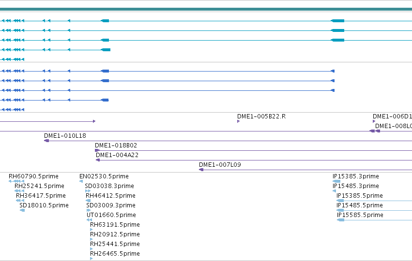
Task: Select the IP15585.5prime label
Action: [x=360, y=216]
